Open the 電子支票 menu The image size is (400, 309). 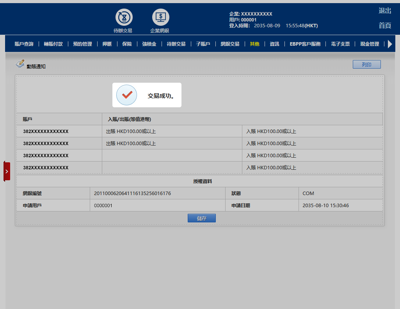pyautogui.click(x=340, y=44)
